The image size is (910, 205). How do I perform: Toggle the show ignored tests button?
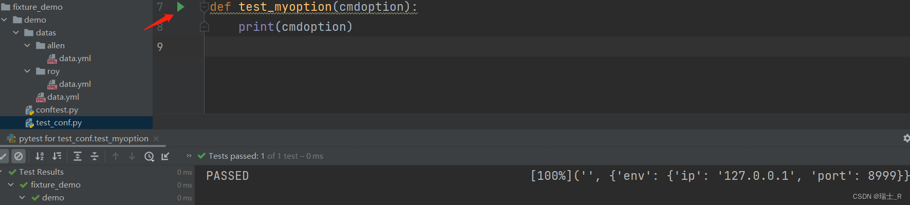(18, 156)
